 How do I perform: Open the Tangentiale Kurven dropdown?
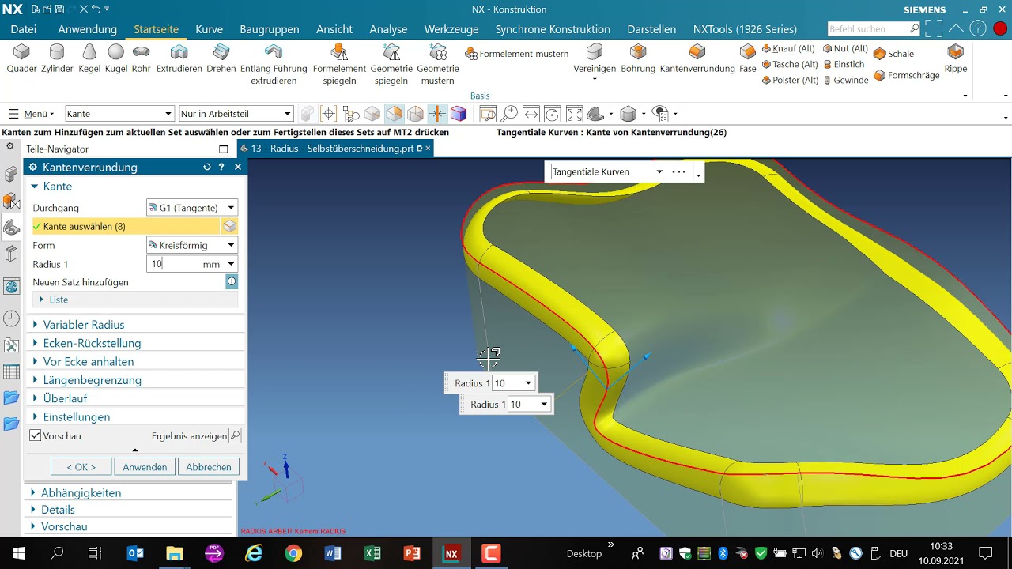tap(608, 171)
